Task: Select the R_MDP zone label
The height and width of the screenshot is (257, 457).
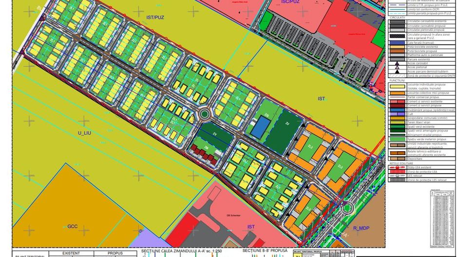Action: click(x=362, y=228)
